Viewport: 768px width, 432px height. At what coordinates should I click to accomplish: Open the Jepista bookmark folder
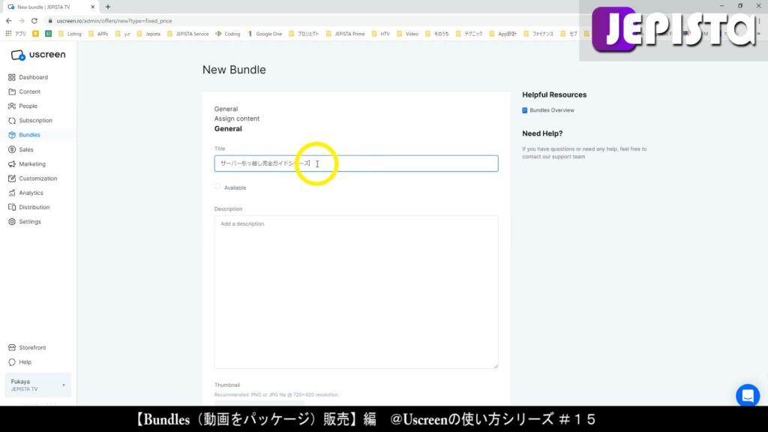[x=148, y=34]
